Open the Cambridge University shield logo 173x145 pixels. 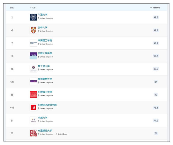tap(33, 30)
